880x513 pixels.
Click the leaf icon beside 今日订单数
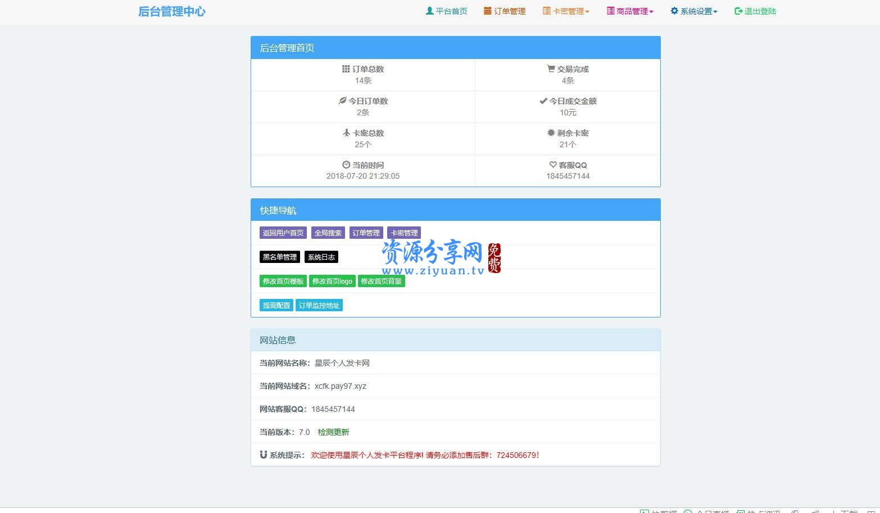342,101
